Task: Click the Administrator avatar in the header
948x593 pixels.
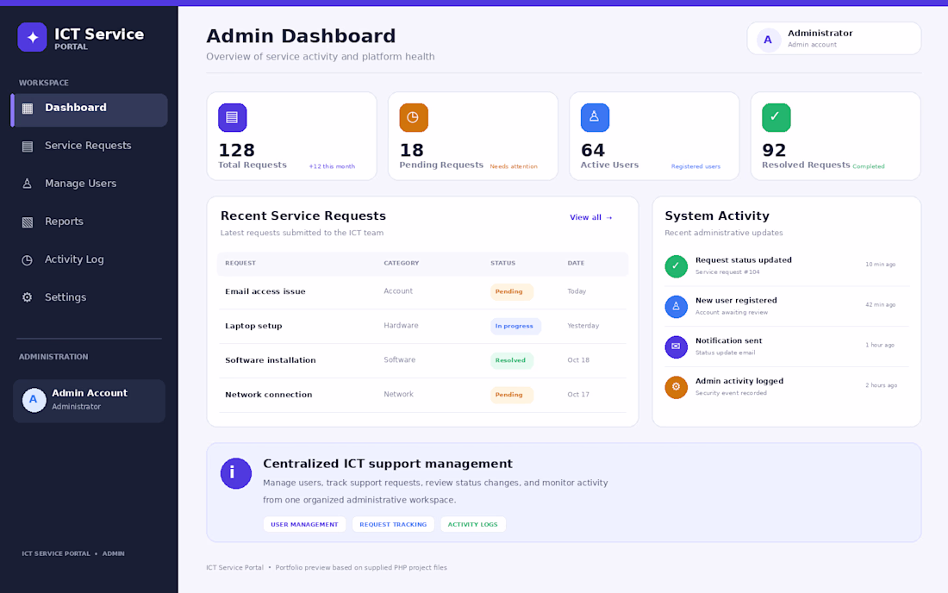Action: [769, 40]
